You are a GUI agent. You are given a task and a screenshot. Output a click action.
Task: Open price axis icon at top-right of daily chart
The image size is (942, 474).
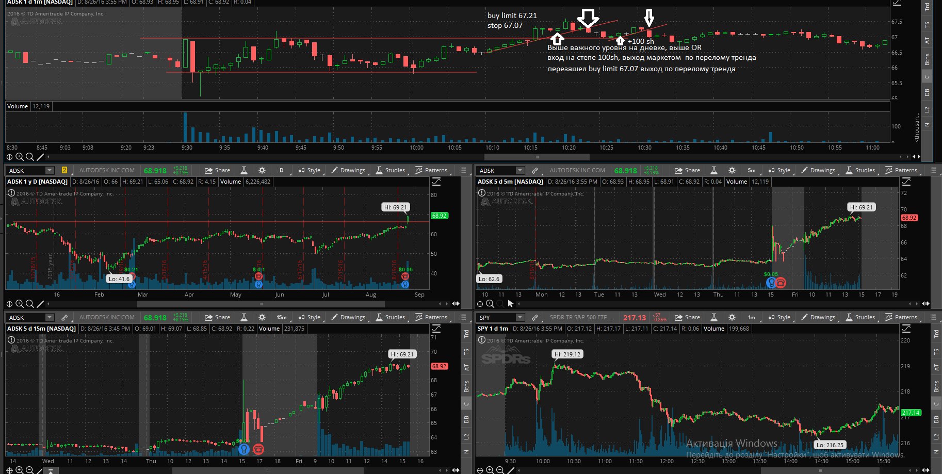436,182
